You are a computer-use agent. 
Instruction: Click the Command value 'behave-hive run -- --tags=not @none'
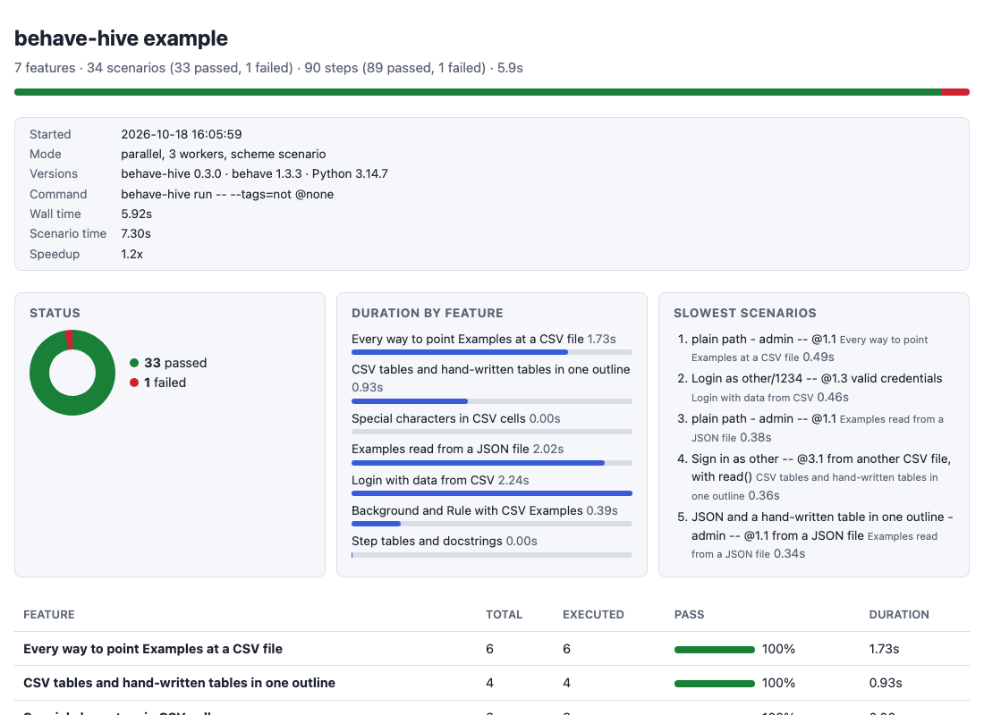point(227,194)
